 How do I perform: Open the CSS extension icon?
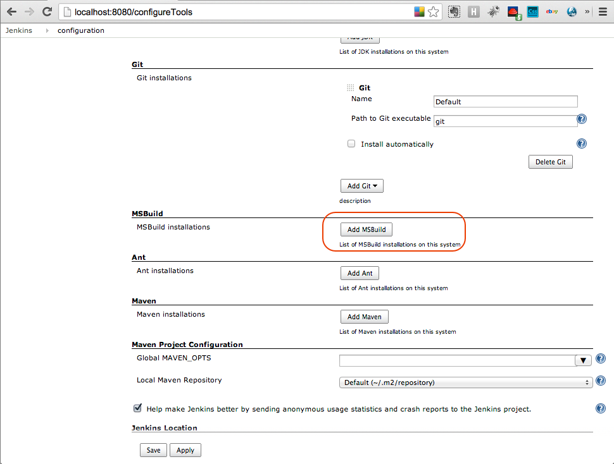[x=533, y=12]
